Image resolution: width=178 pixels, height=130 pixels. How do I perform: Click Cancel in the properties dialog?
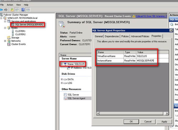click(148, 122)
